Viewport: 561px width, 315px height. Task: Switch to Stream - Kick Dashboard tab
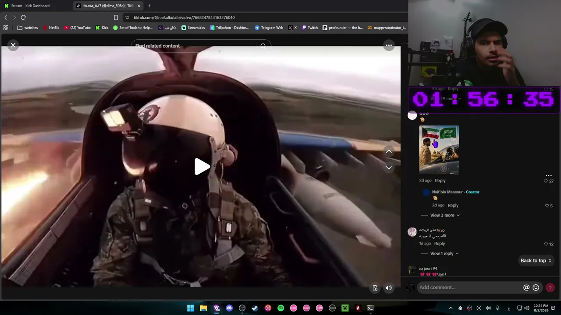click(36, 6)
